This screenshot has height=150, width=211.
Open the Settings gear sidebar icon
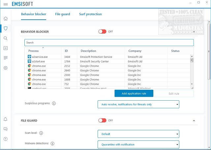tap(5, 68)
